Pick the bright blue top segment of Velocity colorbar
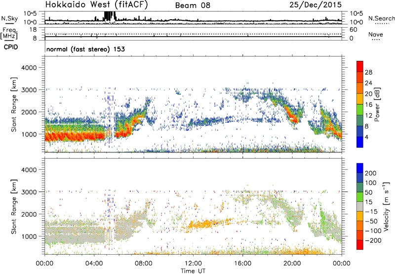This screenshot has width=395, height=274. pyautogui.click(x=360, y=168)
